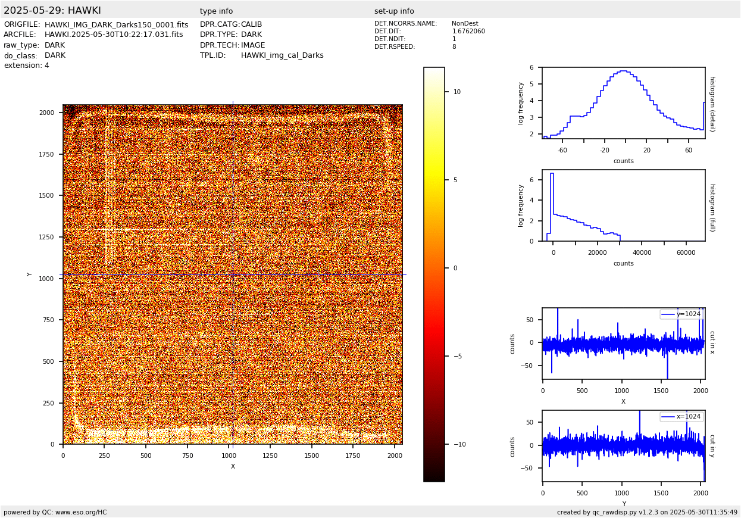Click the extension: 4 label

click(27, 65)
